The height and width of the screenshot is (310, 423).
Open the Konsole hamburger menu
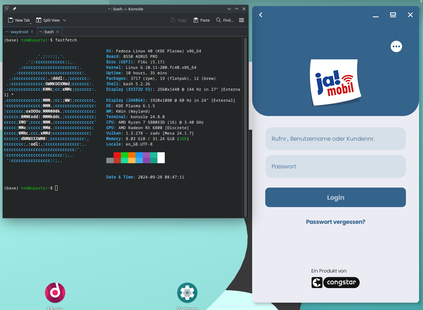(241, 20)
